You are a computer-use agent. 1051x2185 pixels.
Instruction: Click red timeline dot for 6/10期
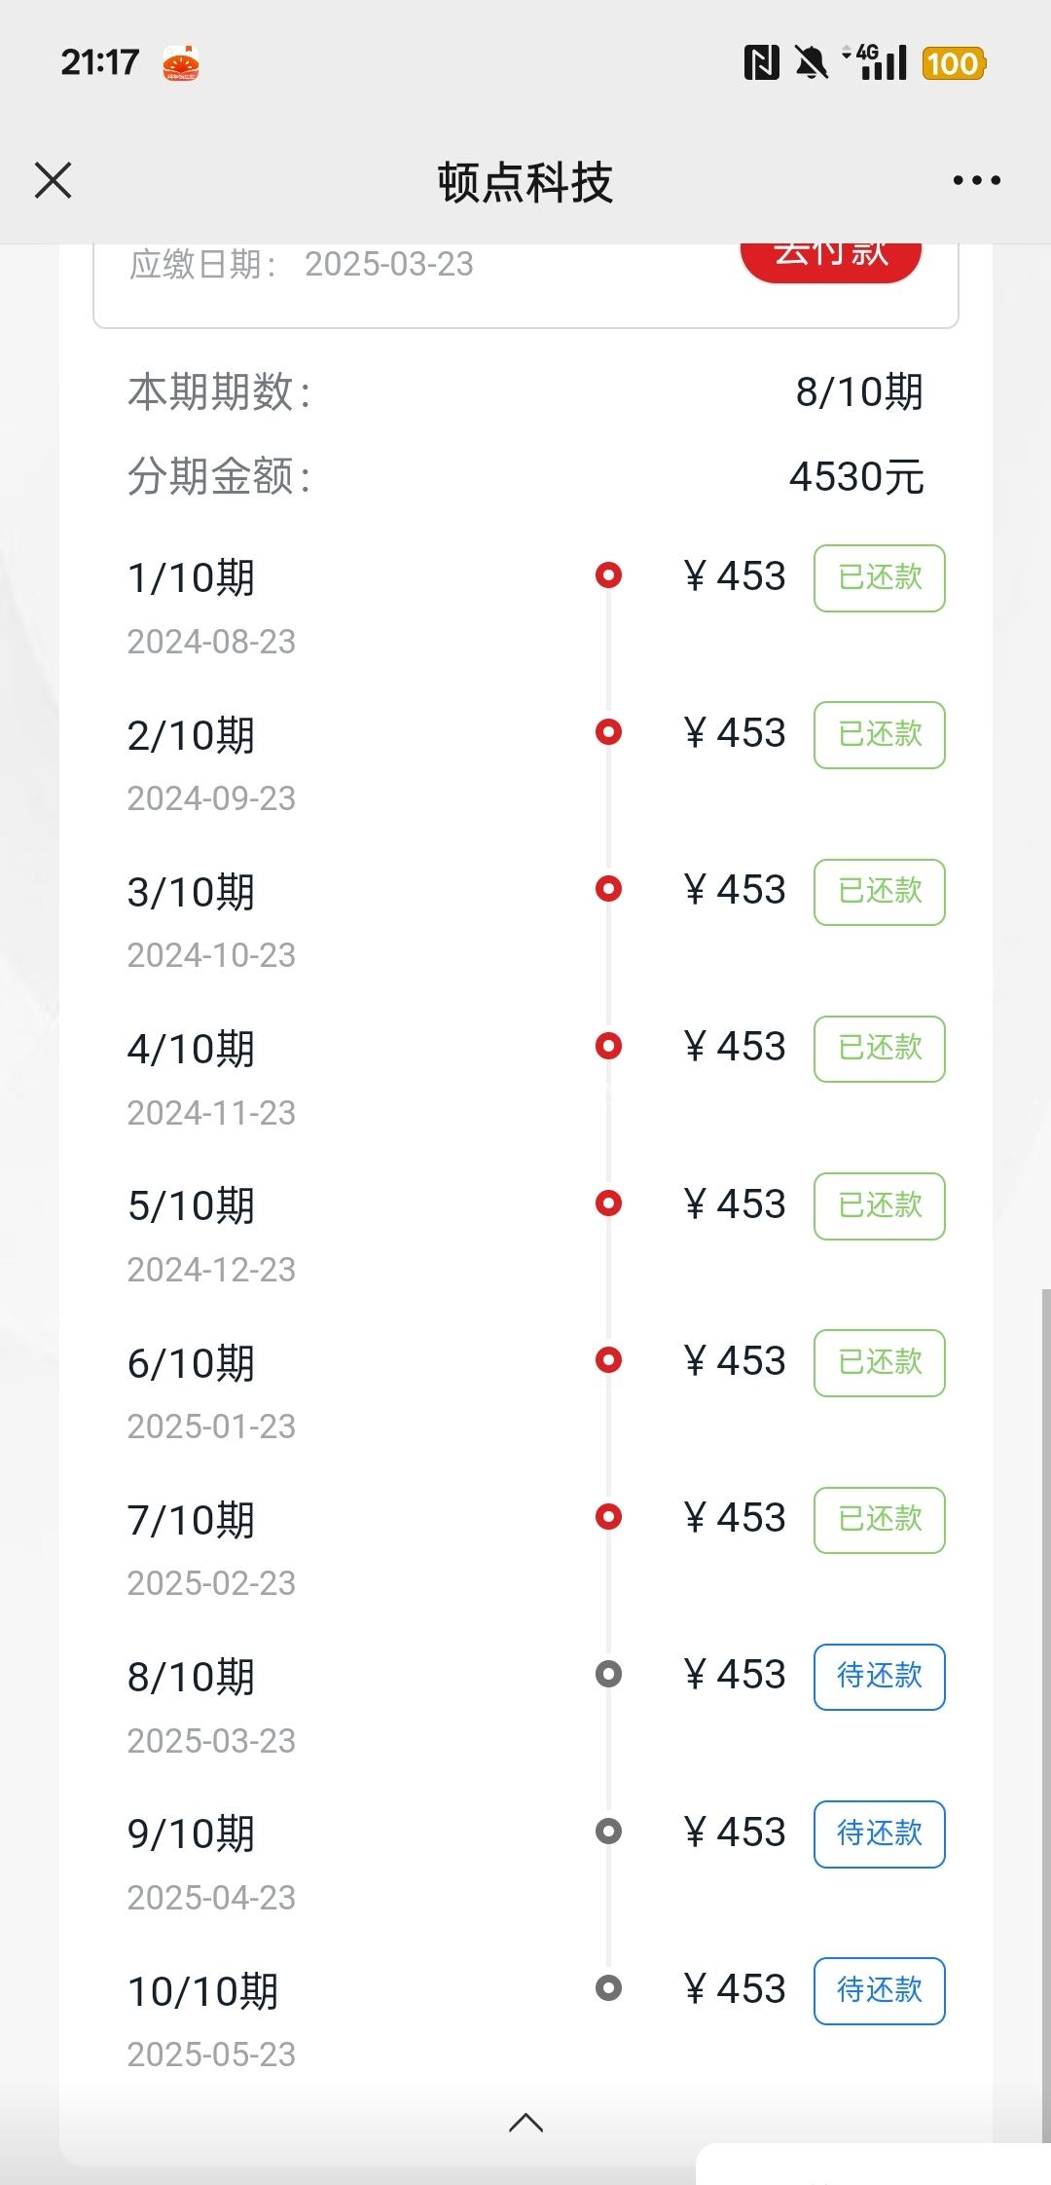(x=608, y=1359)
